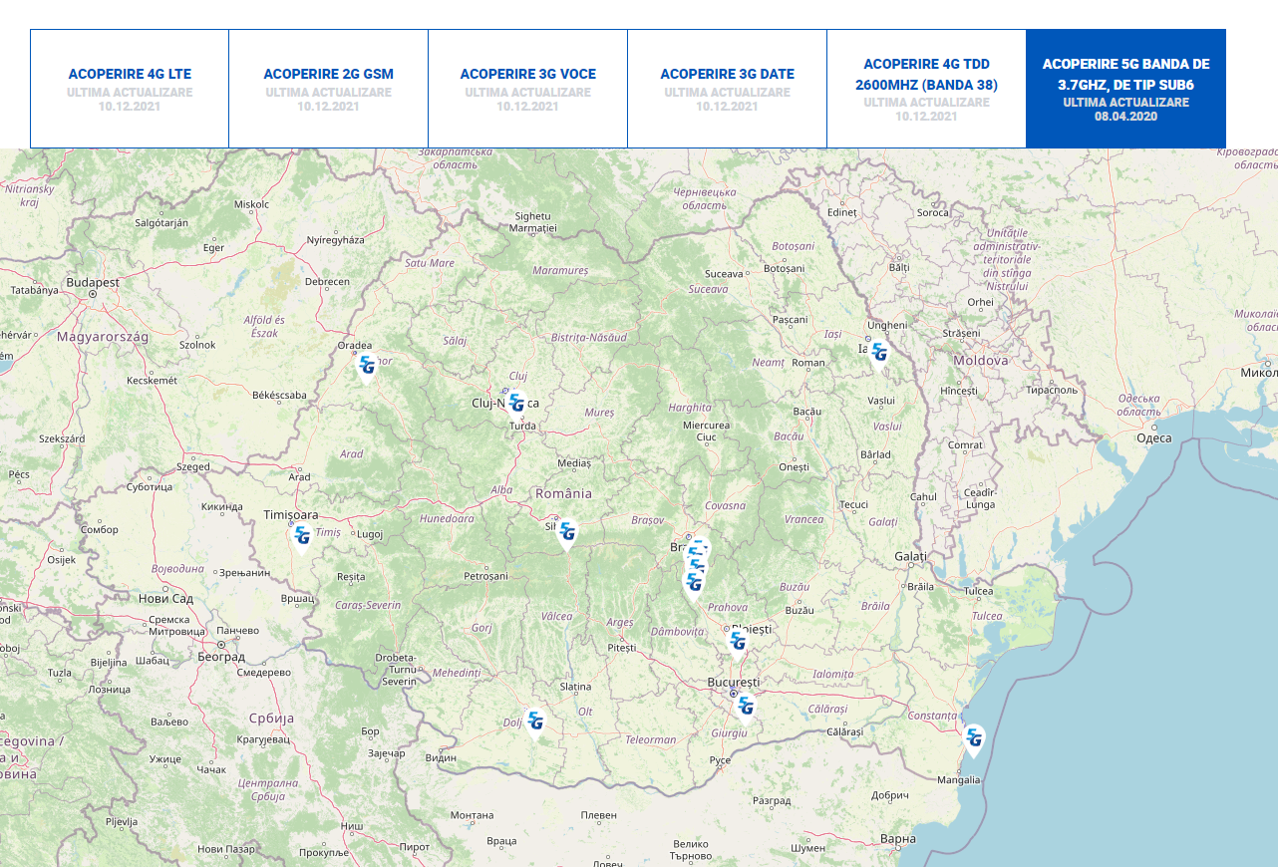Click the 5G marker at Timișoara
The image size is (1278, 867).
[x=302, y=535]
